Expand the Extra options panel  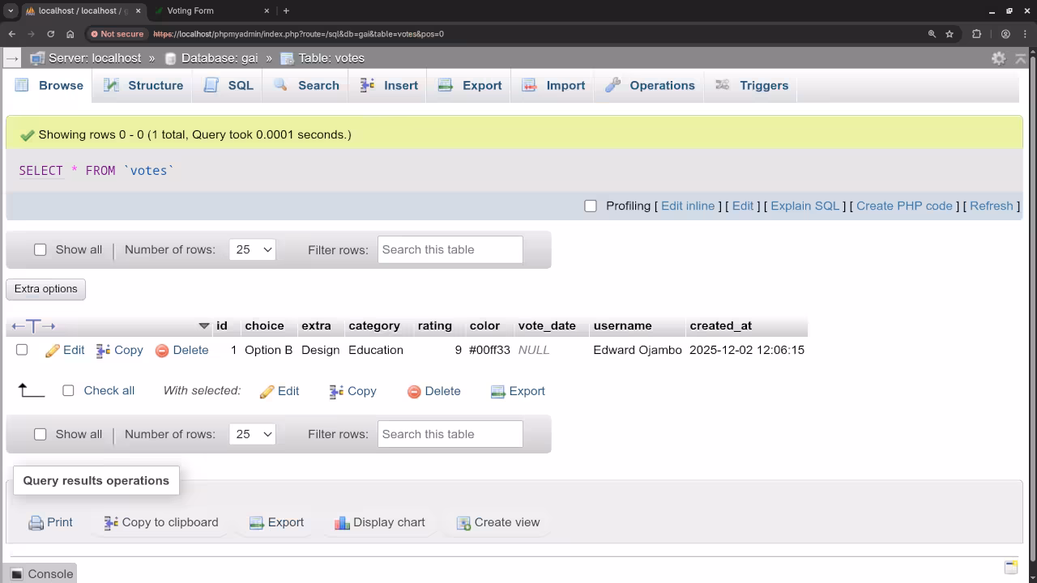click(x=45, y=289)
